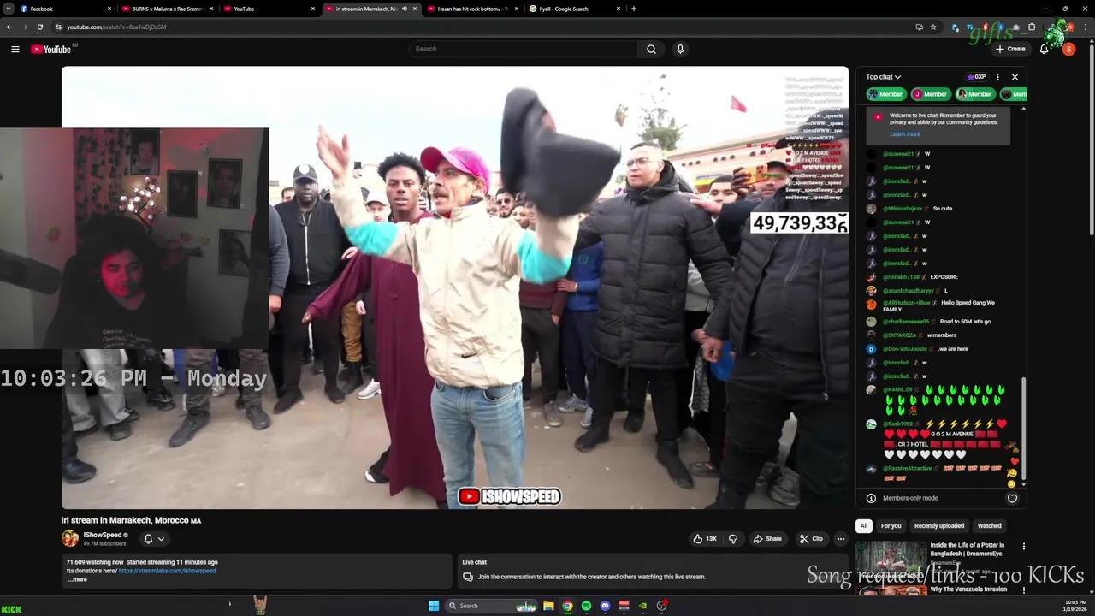1095x616 pixels.
Task: Select the All filter chip
Action: [x=864, y=526]
